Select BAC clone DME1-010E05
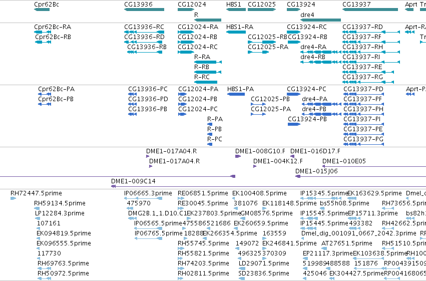 [x=344, y=161]
